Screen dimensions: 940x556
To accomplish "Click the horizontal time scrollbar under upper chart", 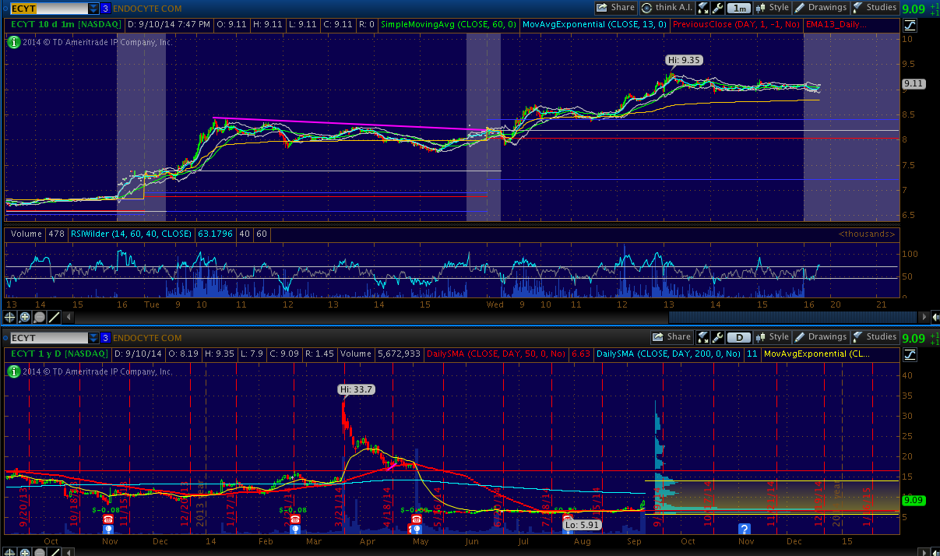I will [x=793, y=317].
